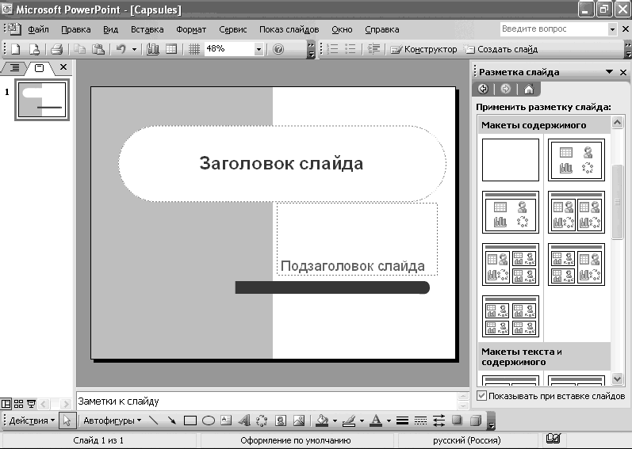Insert picture from file
632x449 pixels.
(x=299, y=420)
